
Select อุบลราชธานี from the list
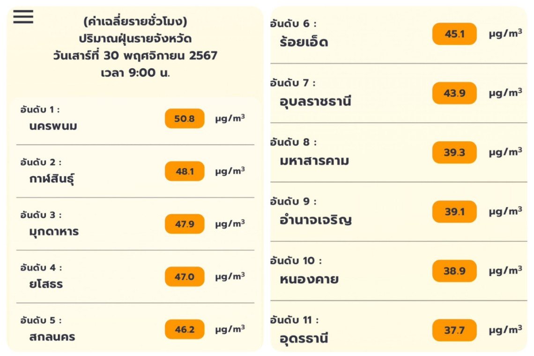315,102
